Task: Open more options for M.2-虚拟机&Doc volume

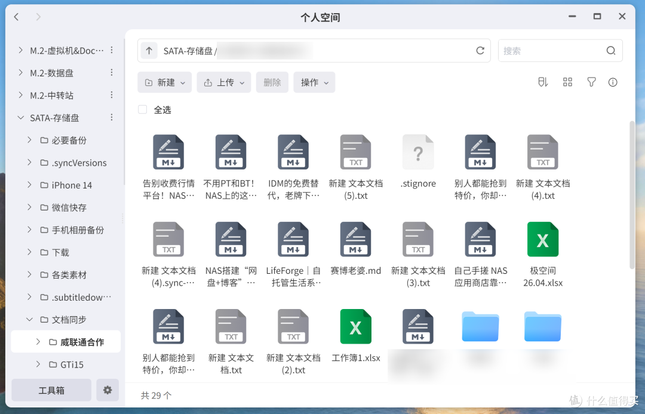Action: [x=112, y=50]
